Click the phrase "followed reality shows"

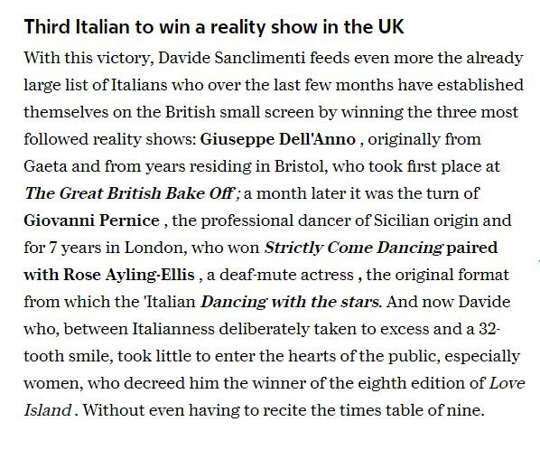110,139
